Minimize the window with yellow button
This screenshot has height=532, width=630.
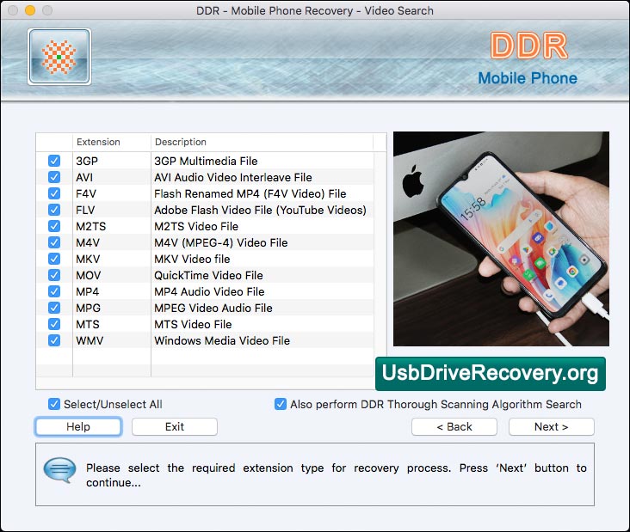point(30,10)
